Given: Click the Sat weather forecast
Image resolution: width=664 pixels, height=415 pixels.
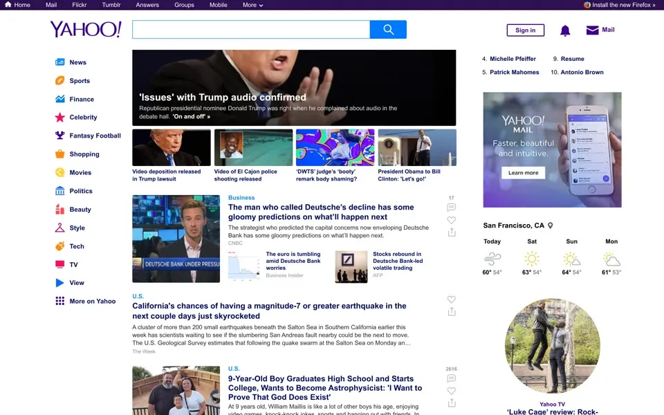Looking at the screenshot, I should coord(532,257).
